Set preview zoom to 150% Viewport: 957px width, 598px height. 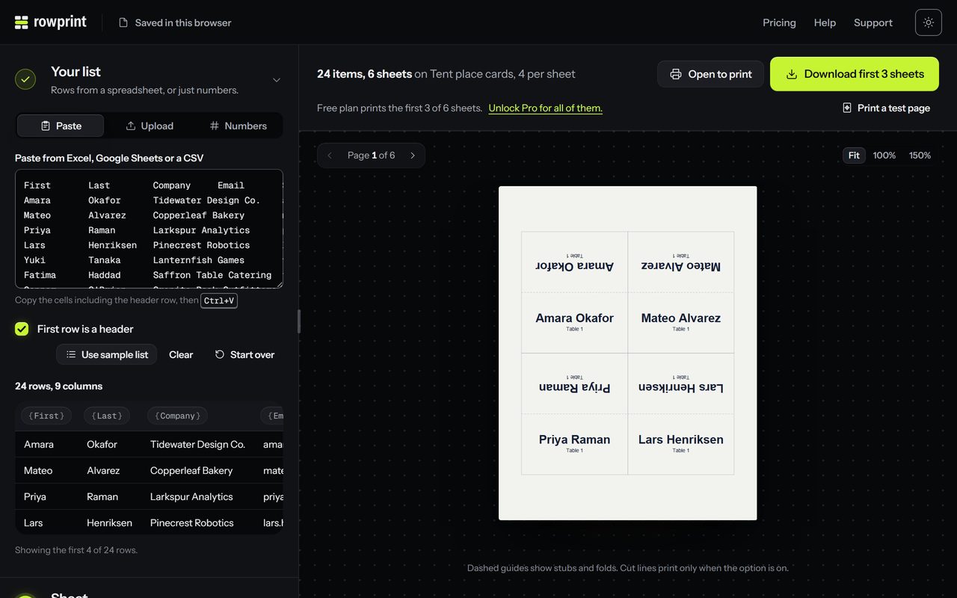920,155
